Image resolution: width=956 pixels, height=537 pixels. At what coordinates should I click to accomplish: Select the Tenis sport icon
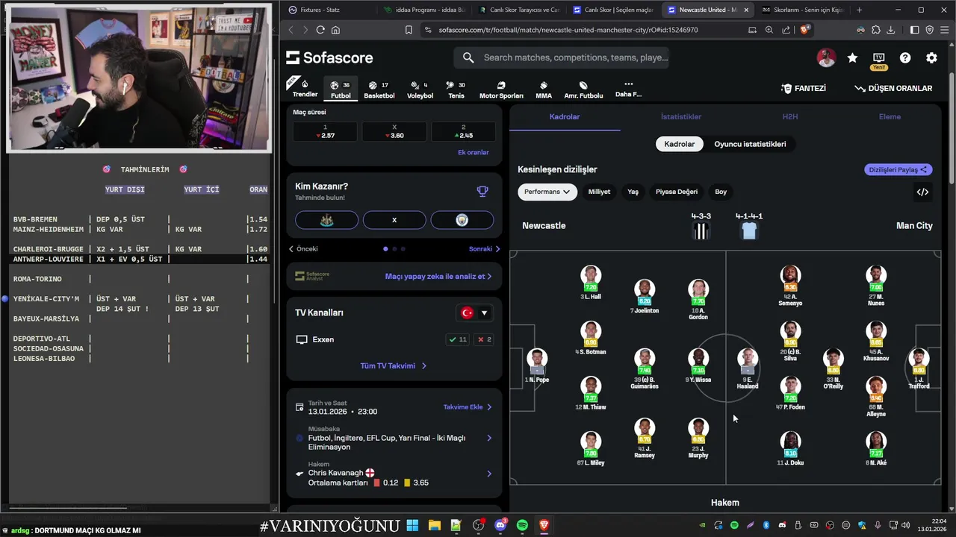456,89
